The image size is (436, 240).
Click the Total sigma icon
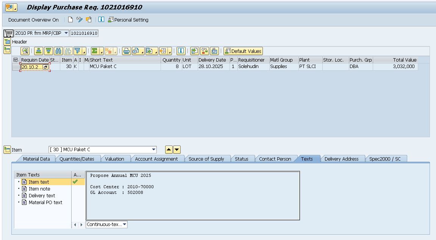[x=95, y=51]
